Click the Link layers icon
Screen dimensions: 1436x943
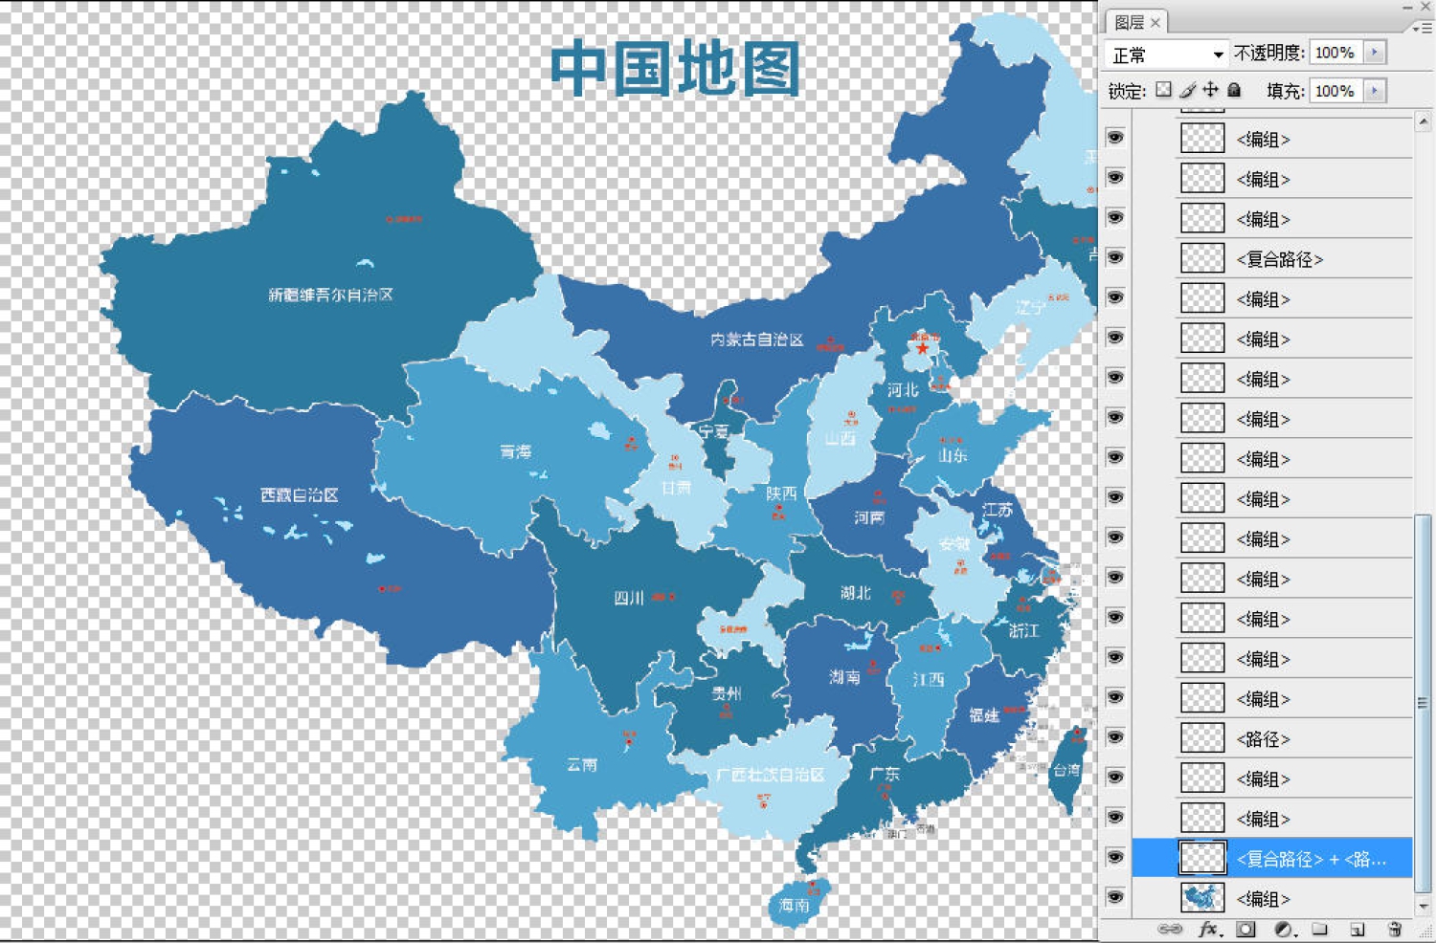1170,930
